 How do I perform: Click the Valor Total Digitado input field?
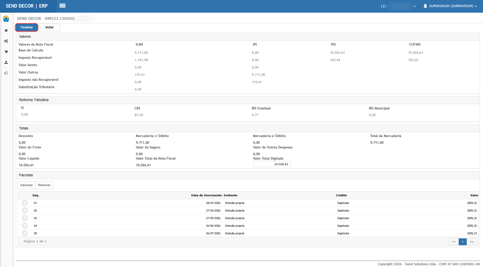click(271, 164)
